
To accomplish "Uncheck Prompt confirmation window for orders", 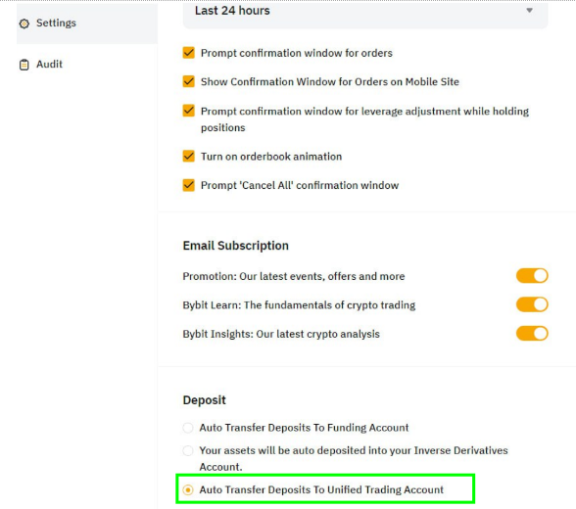I will (189, 53).
